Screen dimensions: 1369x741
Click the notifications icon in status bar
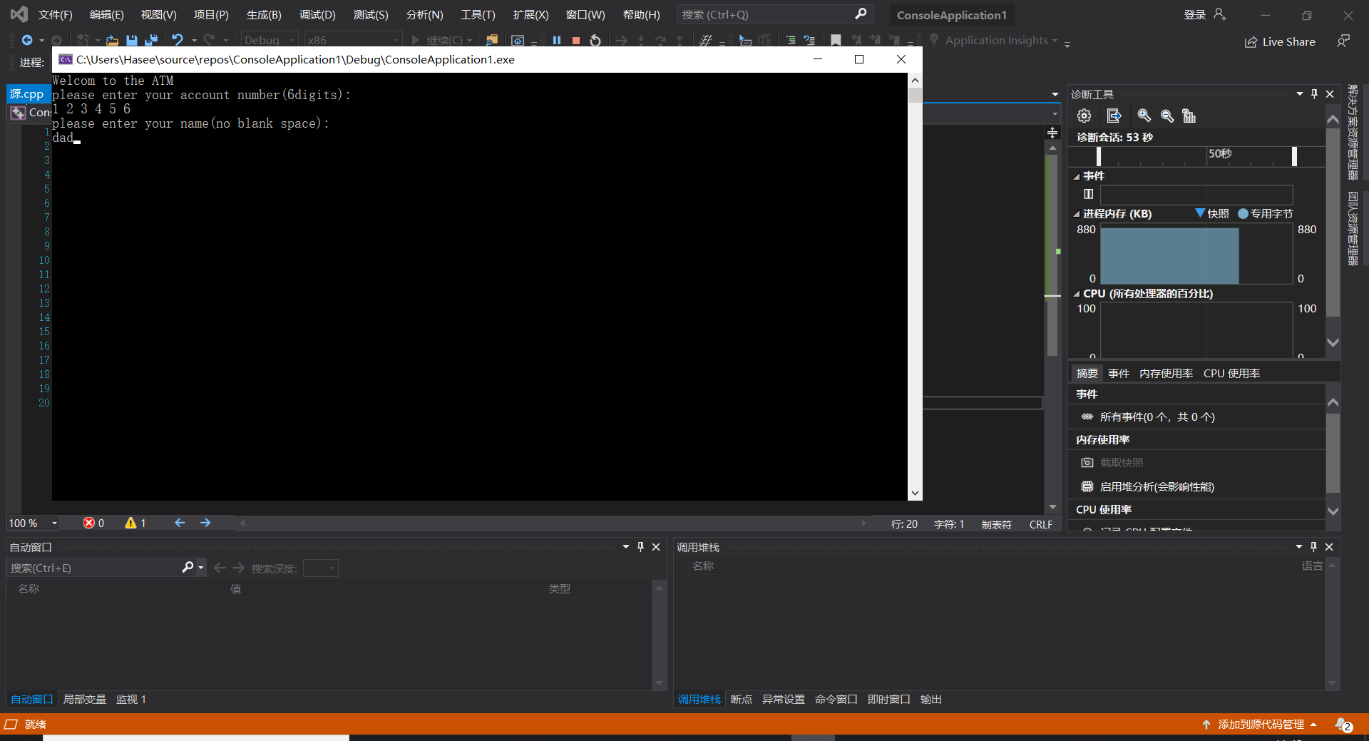1343,725
